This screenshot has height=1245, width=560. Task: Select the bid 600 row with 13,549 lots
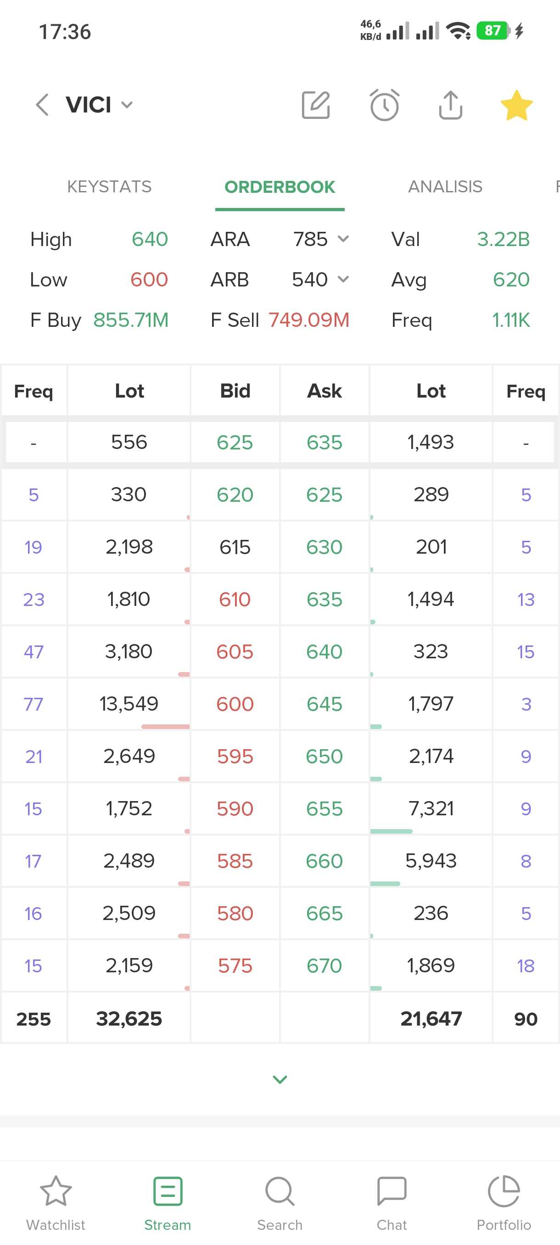coord(235,704)
